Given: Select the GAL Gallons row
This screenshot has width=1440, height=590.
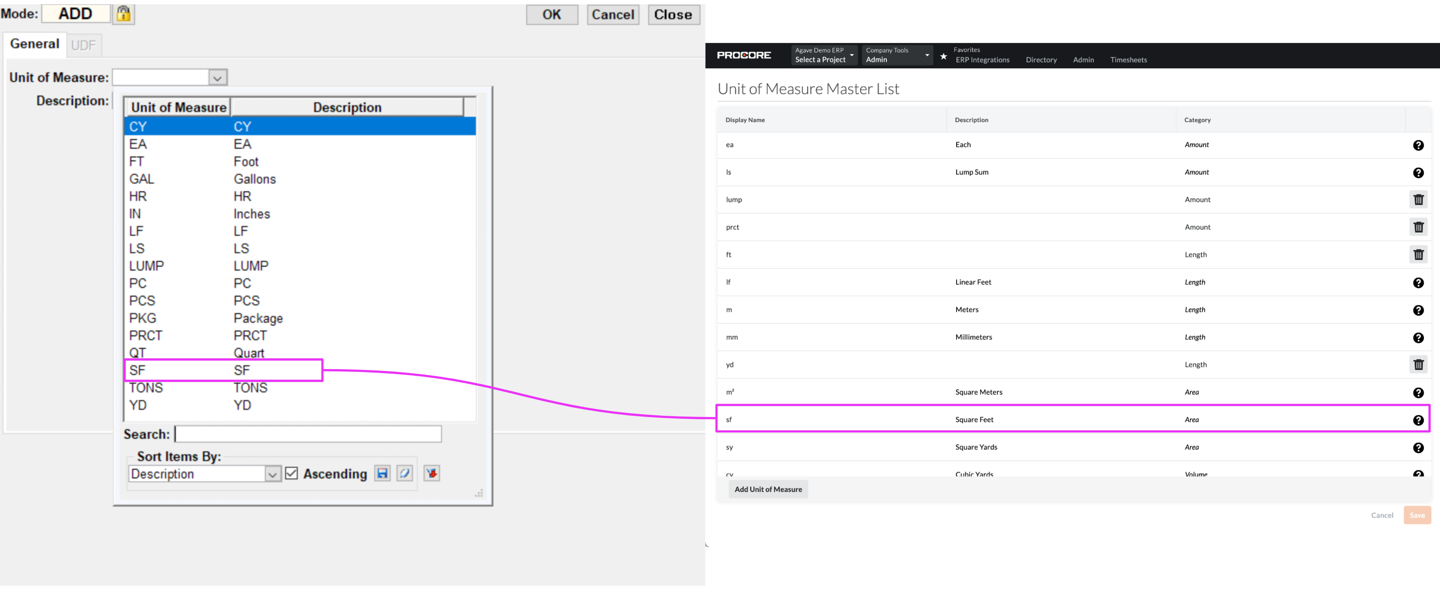Looking at the screenshot, I should pos(300,179).
